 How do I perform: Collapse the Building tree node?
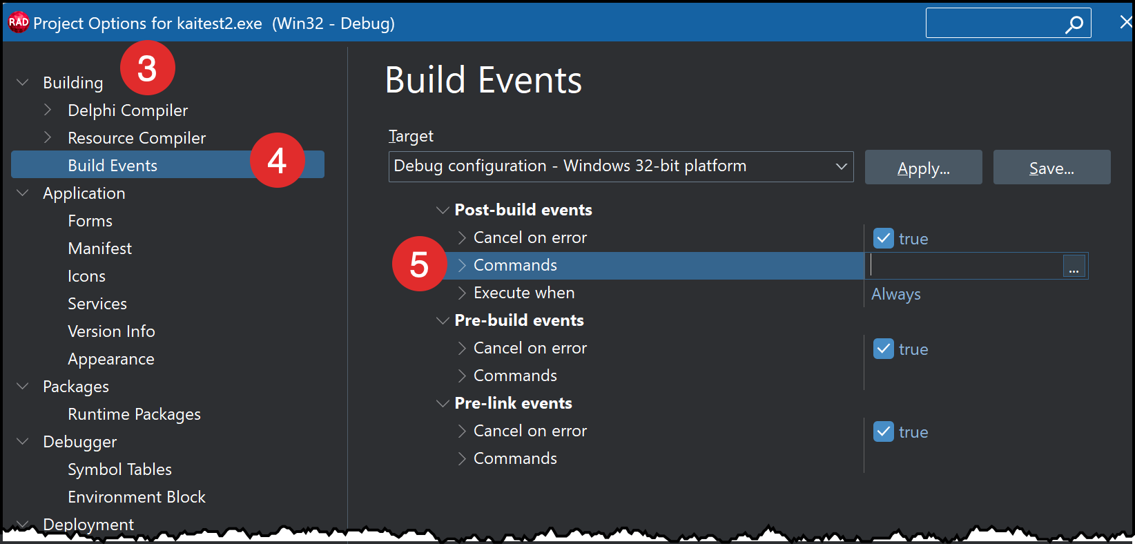click(x=23, y=83)
